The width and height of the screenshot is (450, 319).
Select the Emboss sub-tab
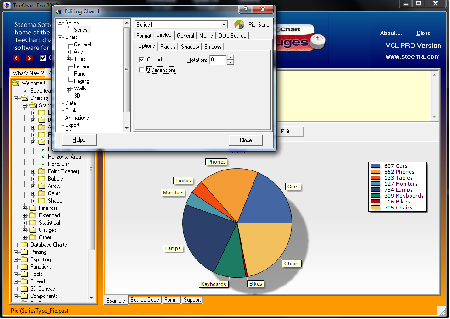pyautogui.click(x=213, y=47)
